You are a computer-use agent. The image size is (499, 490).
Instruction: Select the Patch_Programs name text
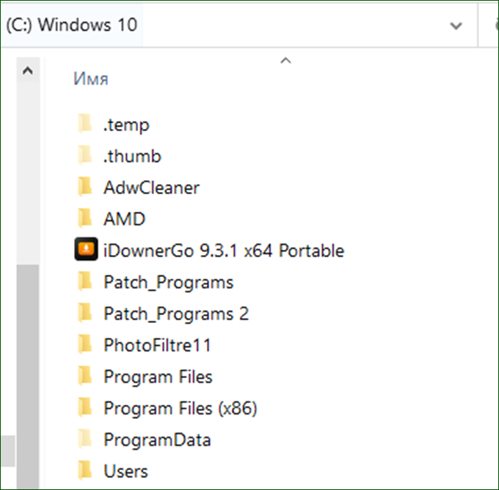(169, 282)
